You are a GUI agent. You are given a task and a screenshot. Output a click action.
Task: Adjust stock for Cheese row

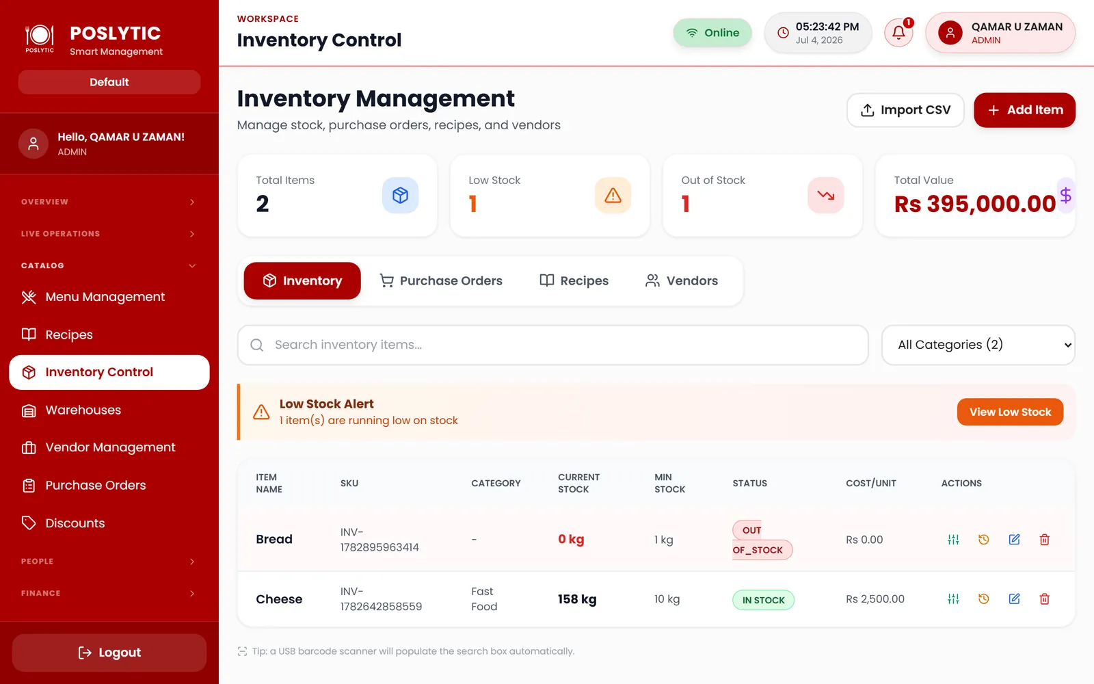pyautogui.click(x=953, y=599)
